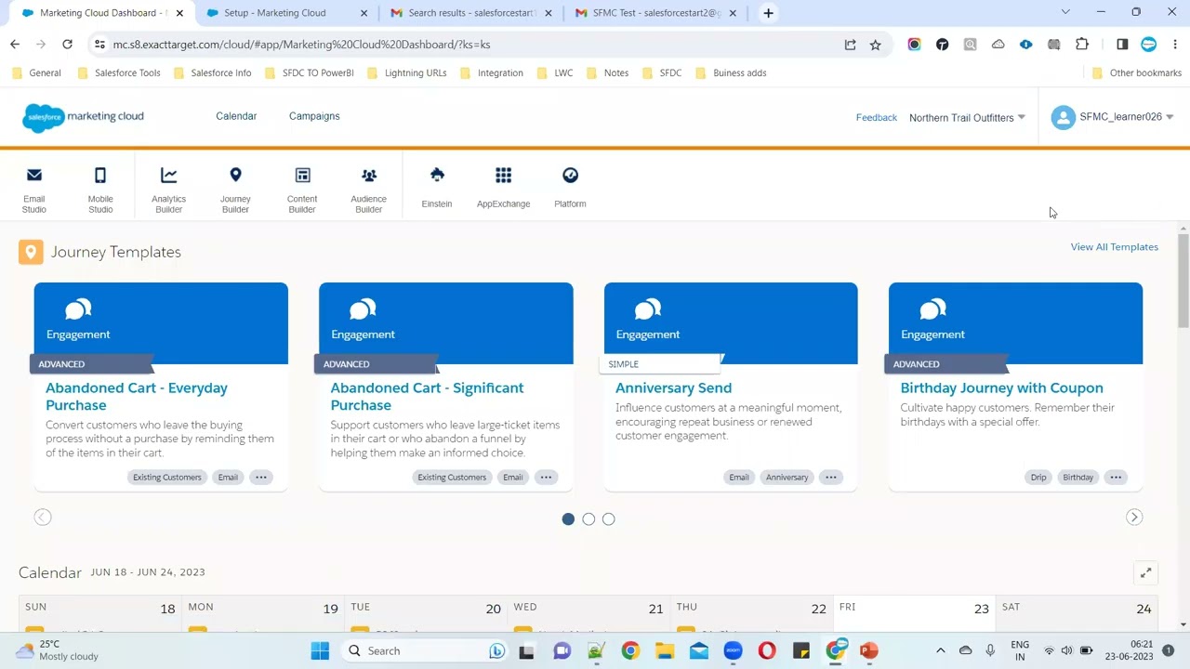Image resolution: width=1190 pixels, height=669 pixels.
Task: Click the Feedback link
Action: [877, 117]
